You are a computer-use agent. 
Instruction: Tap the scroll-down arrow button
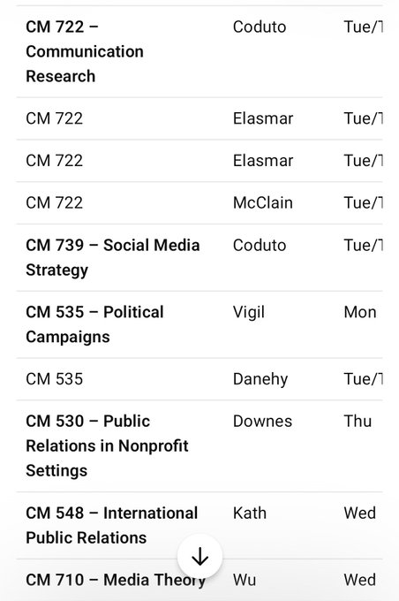pos(199,557)
